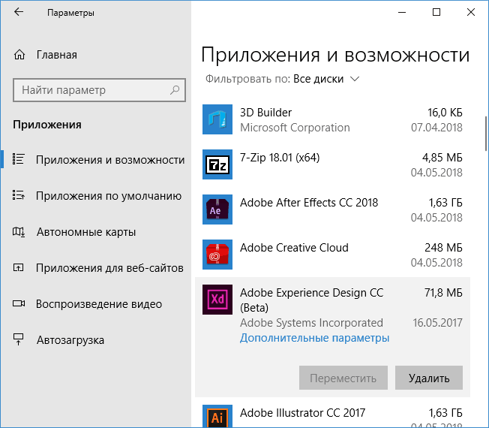The height and width of the screenshot is (428, 489).
Task: Select the Adobe Creative Cloud icon
Action: coord(217,255)
